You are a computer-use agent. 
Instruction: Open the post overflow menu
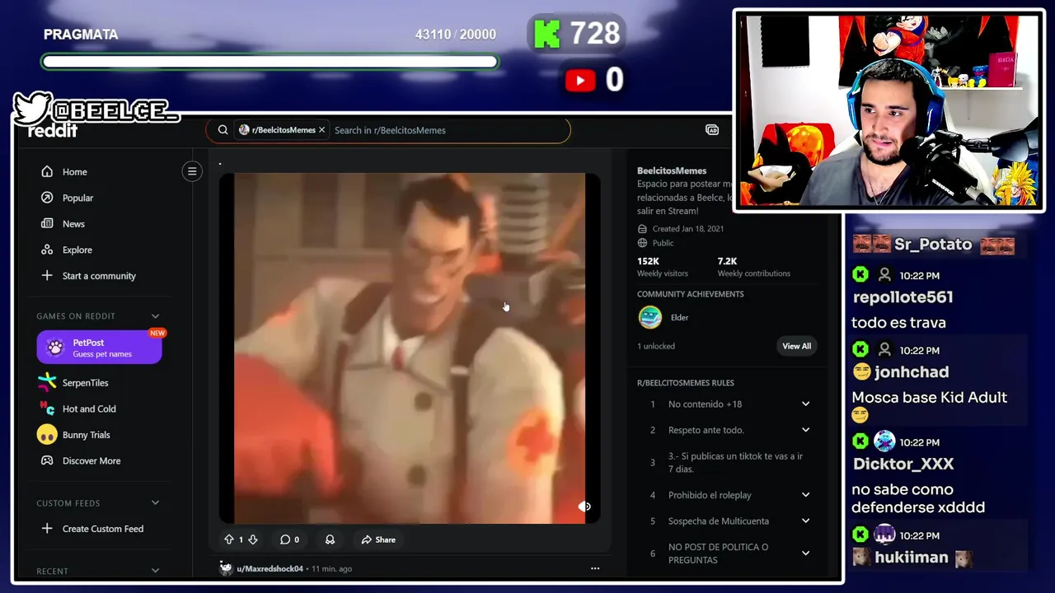coord(595,568)
